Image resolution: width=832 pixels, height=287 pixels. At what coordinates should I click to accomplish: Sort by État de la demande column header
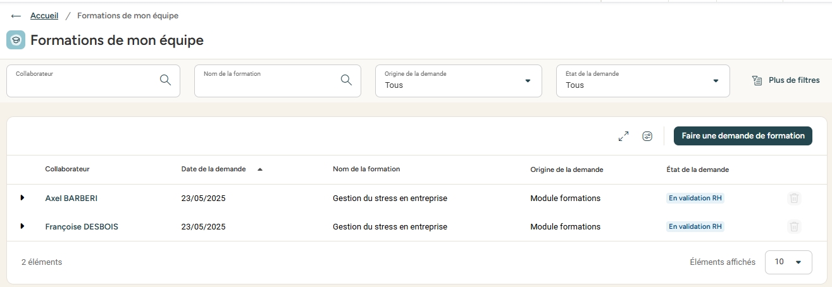point(697,169)
